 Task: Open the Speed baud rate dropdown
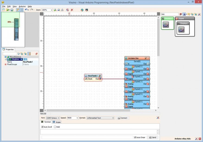[77, 118]
